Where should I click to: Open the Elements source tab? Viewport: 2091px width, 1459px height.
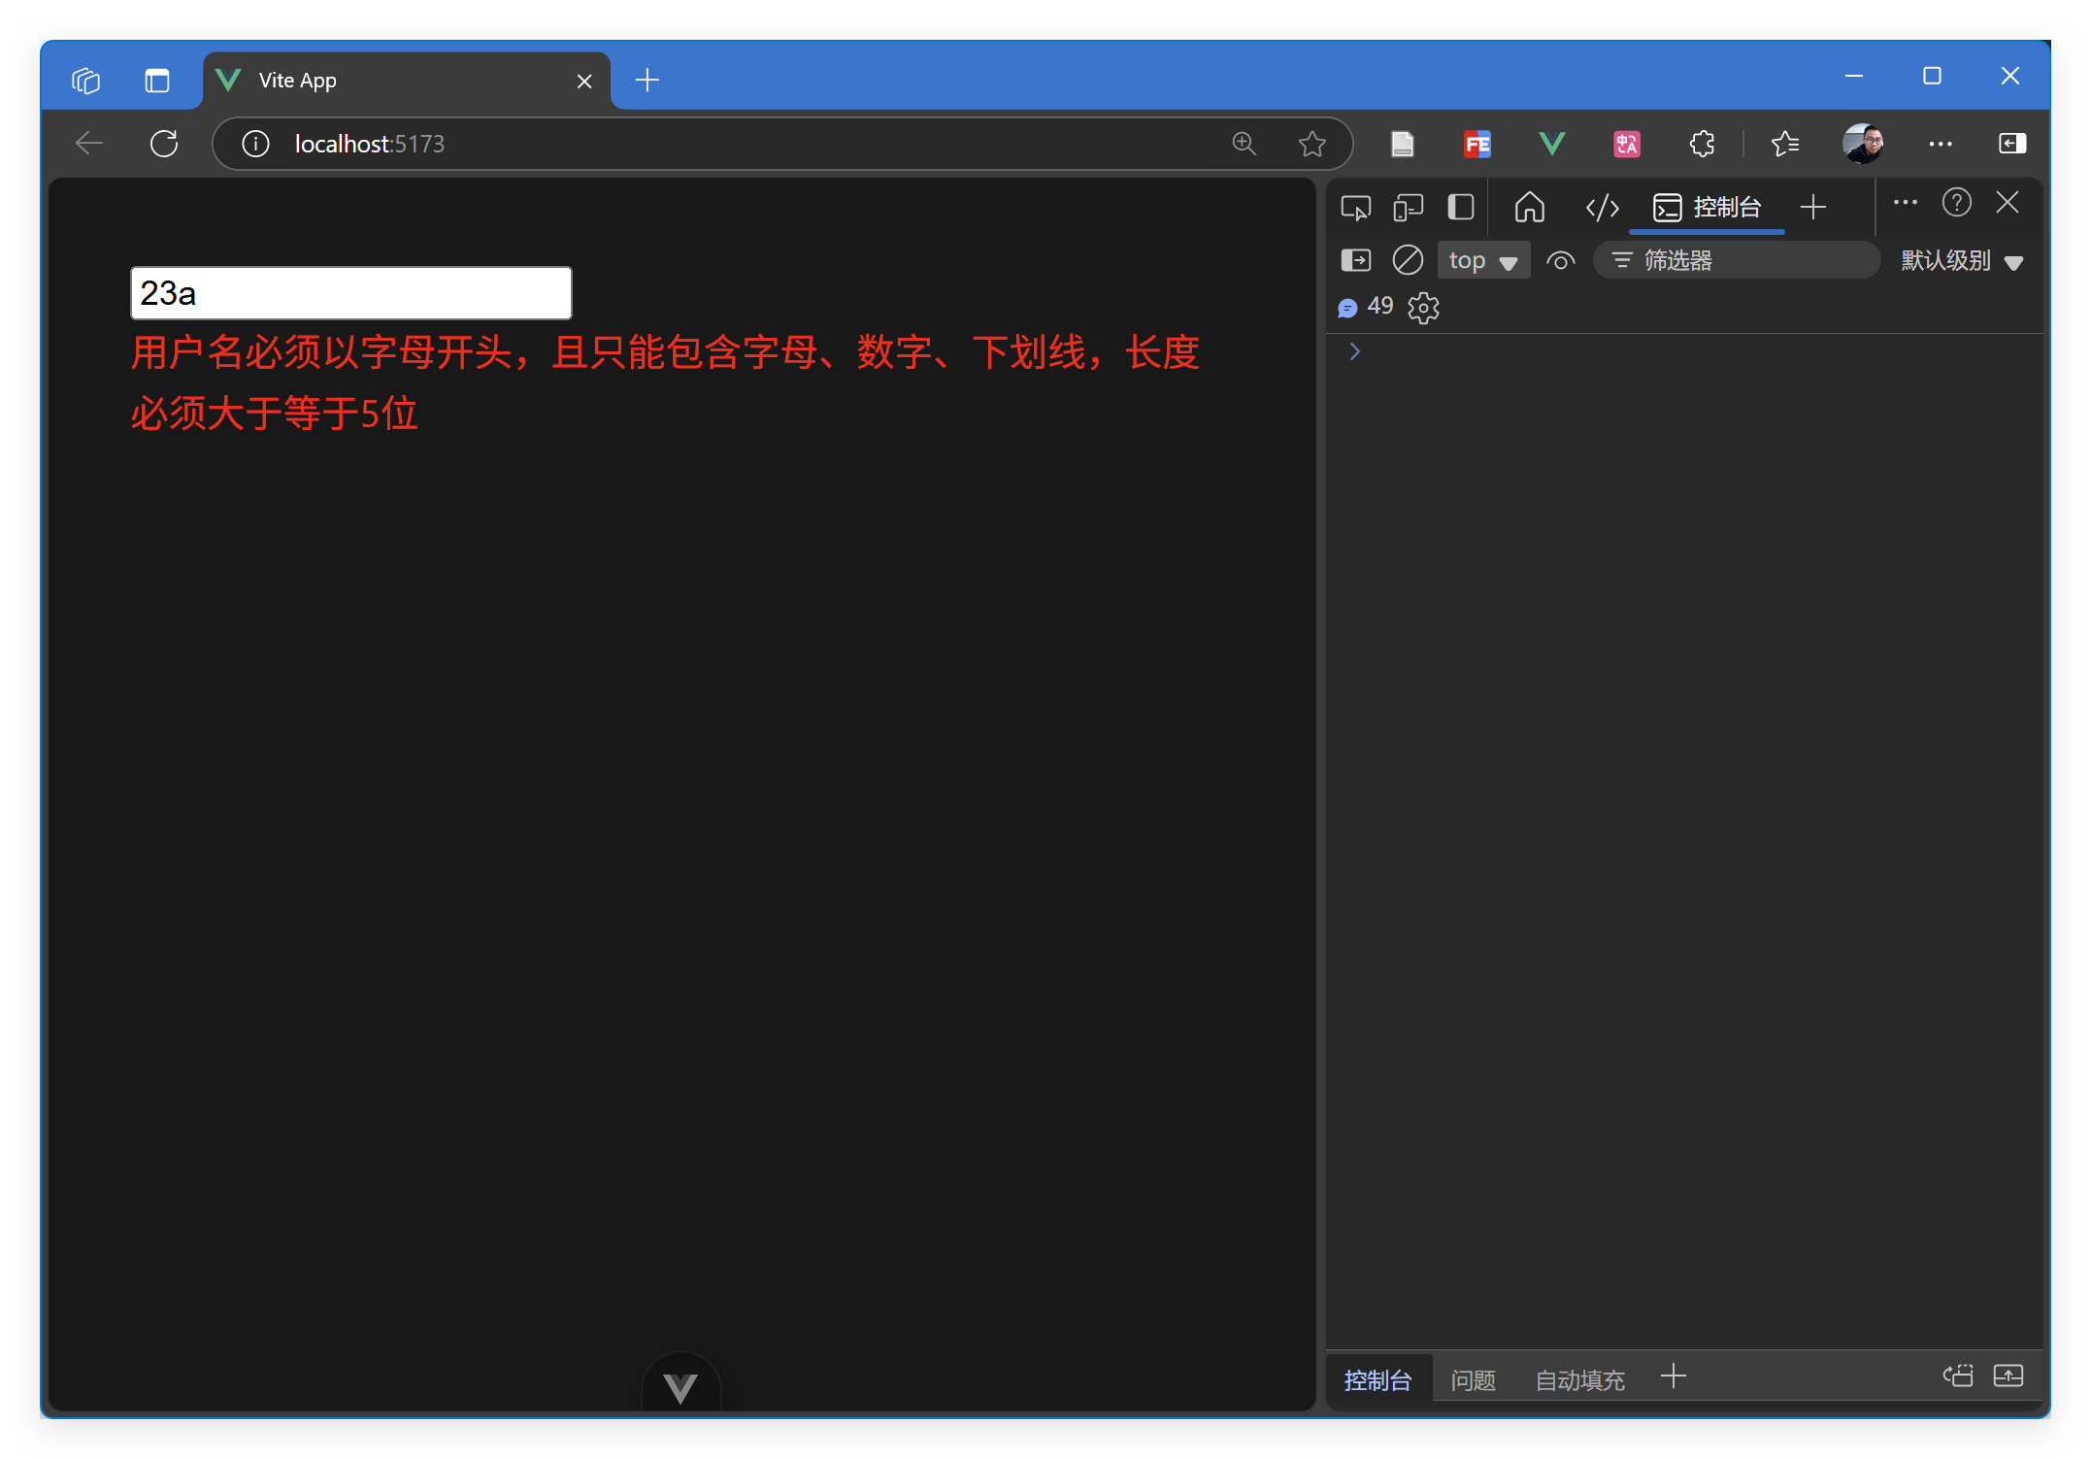click(x=1602, y=207)
